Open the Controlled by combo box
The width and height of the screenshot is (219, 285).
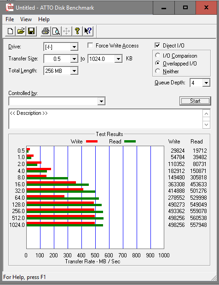pos(57,101)
